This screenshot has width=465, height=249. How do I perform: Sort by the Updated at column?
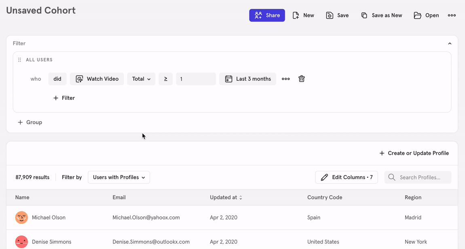click(226, 198)
